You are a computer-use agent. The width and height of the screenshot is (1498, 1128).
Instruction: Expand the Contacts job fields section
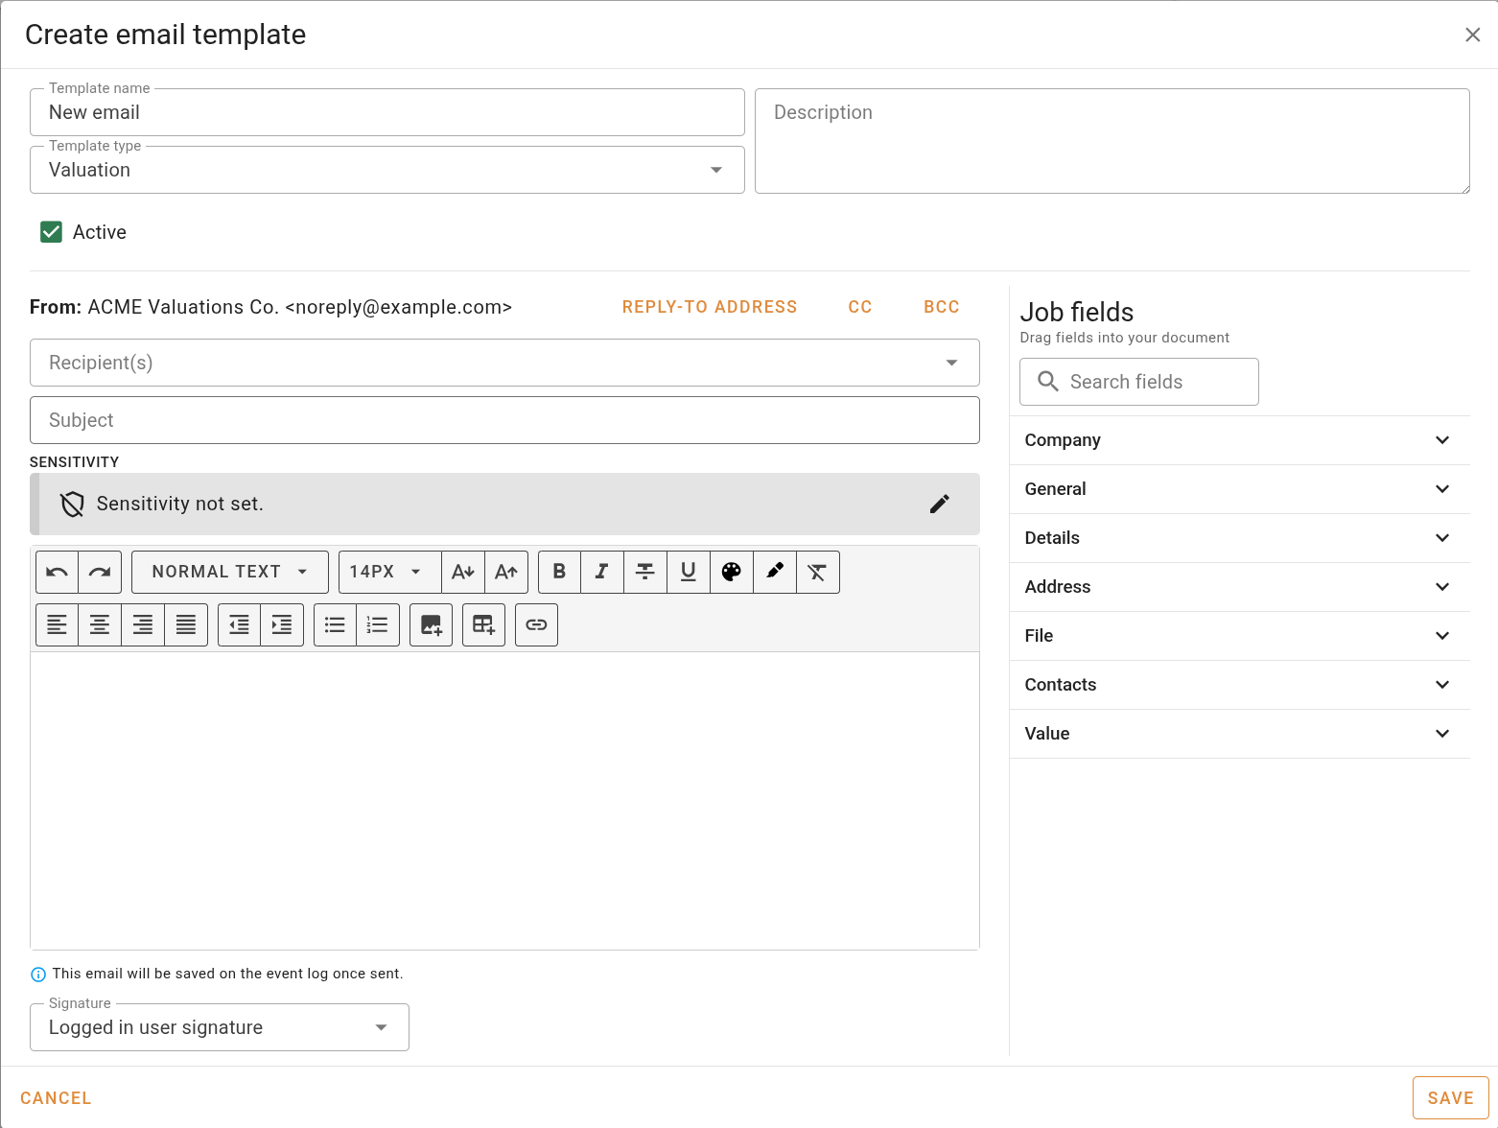(x=1240, y=685)
